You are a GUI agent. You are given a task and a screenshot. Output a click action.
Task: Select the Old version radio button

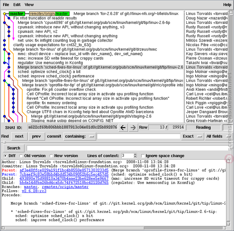point(21,156)
